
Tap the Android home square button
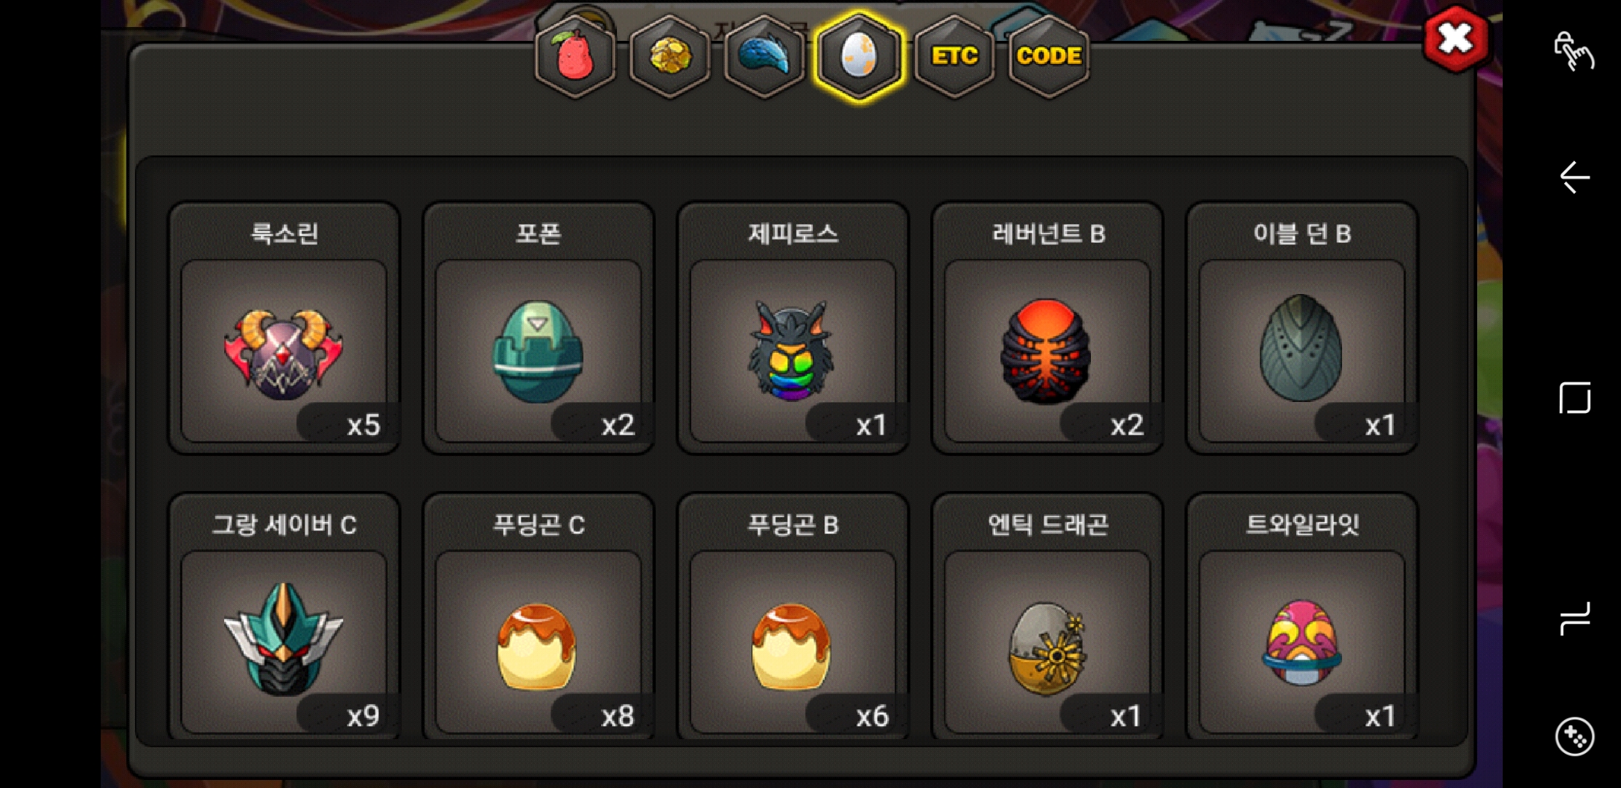click(1574, 398)
